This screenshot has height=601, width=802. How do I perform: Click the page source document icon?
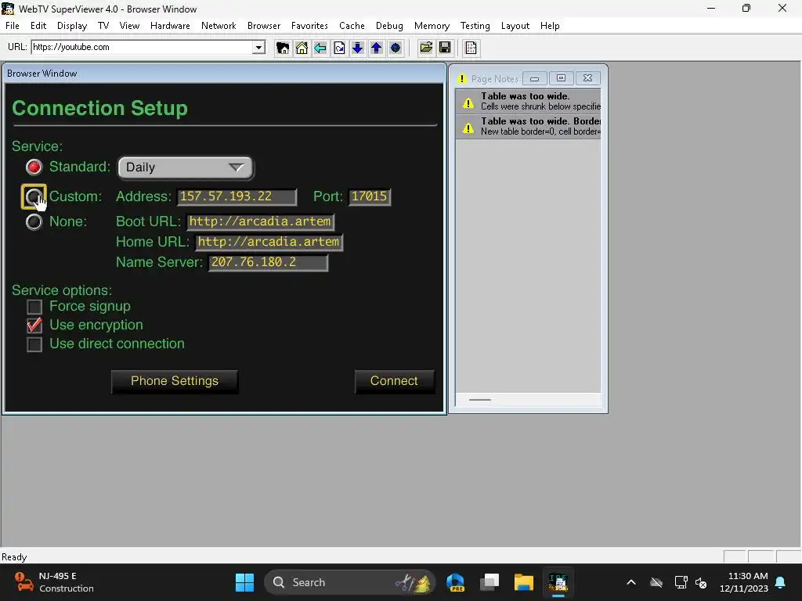point(471,48)
